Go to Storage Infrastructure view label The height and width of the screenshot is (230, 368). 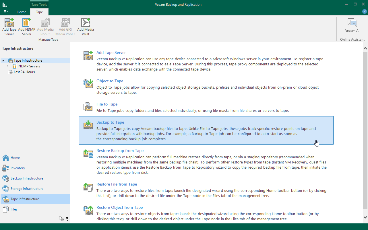click(x=27, y=189)
